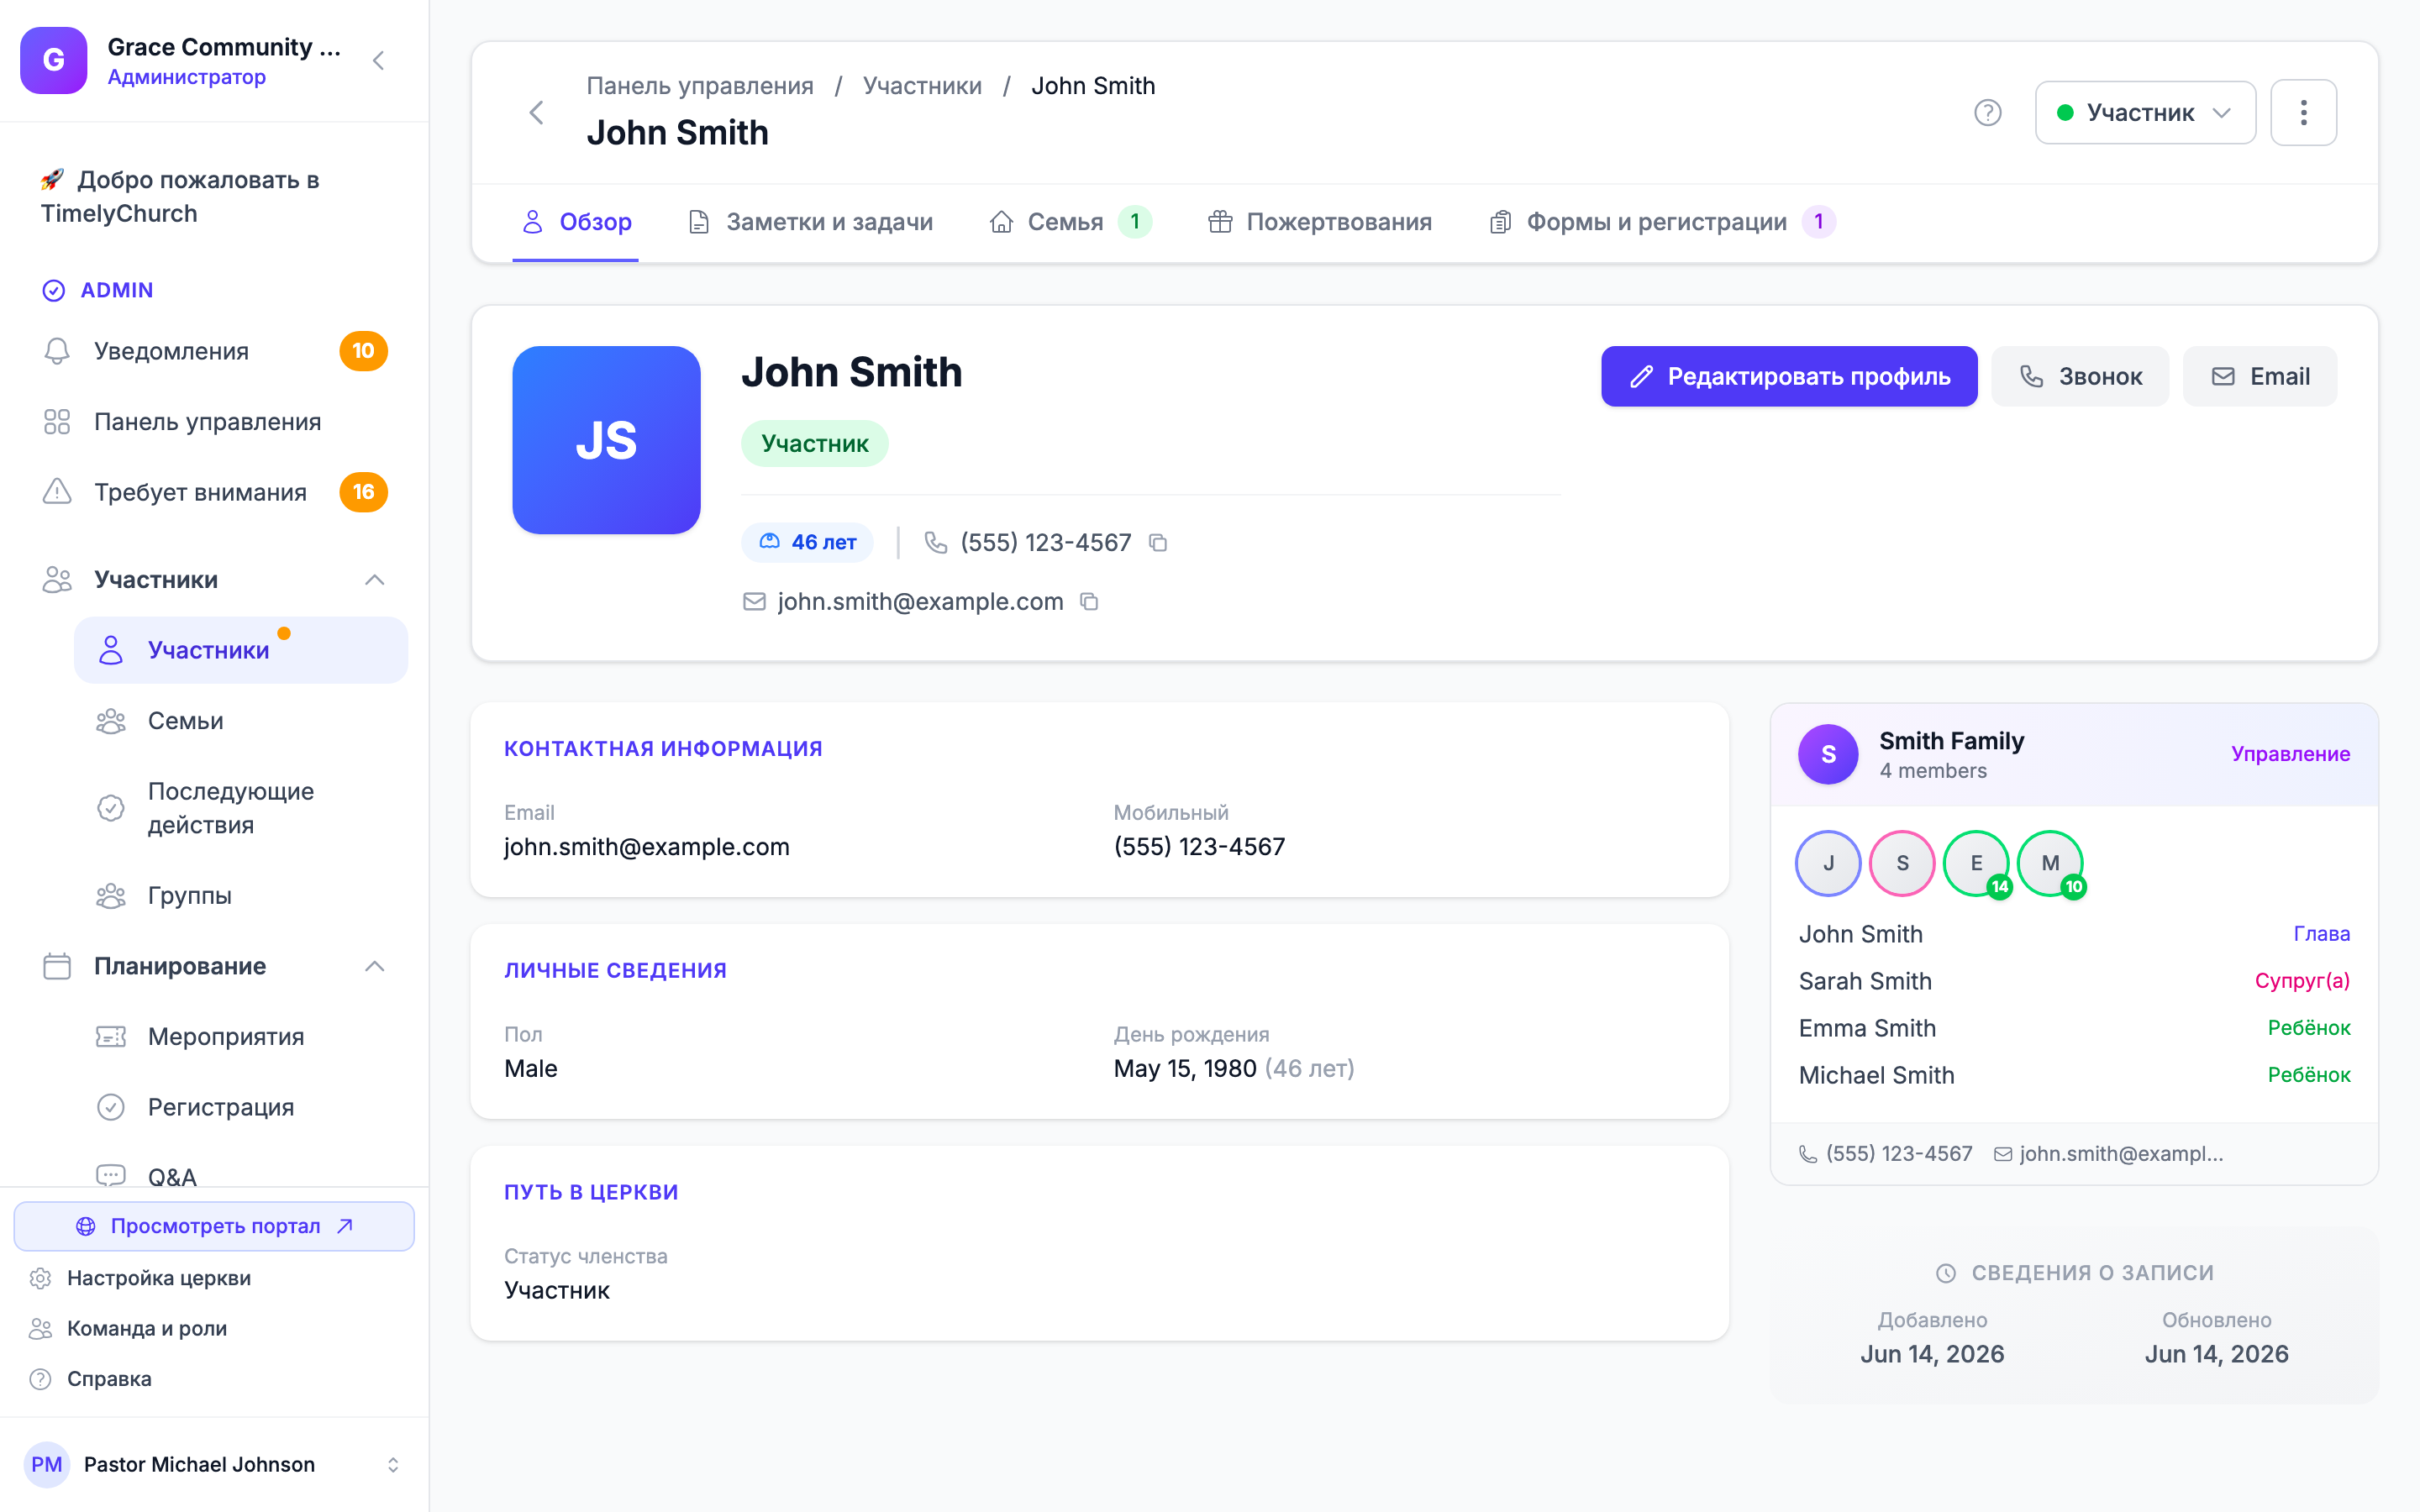Open Просмотреть портал link
Screen dimensions: 2420x1512
pos(214,1226)
